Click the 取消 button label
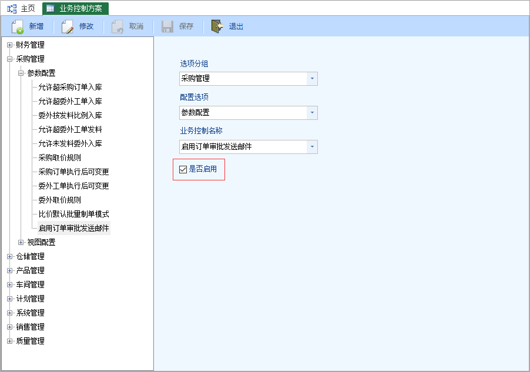This screenshot has width=530, height=372. [x=136, y=26]
